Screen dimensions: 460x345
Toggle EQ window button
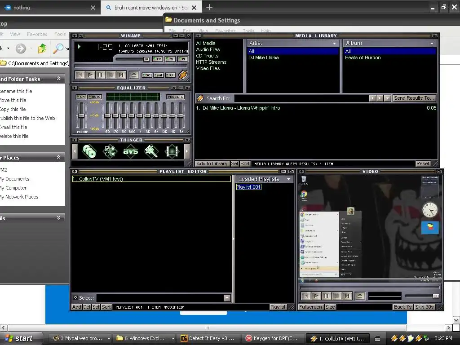pos(158,59)
